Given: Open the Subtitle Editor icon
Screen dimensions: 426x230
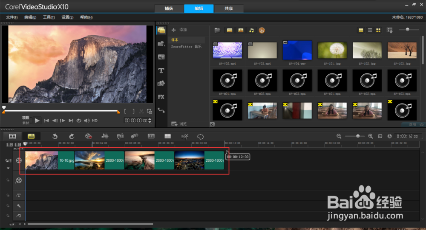Looking at the screenshot, I should pyautogui.click(x=151, y=136).
